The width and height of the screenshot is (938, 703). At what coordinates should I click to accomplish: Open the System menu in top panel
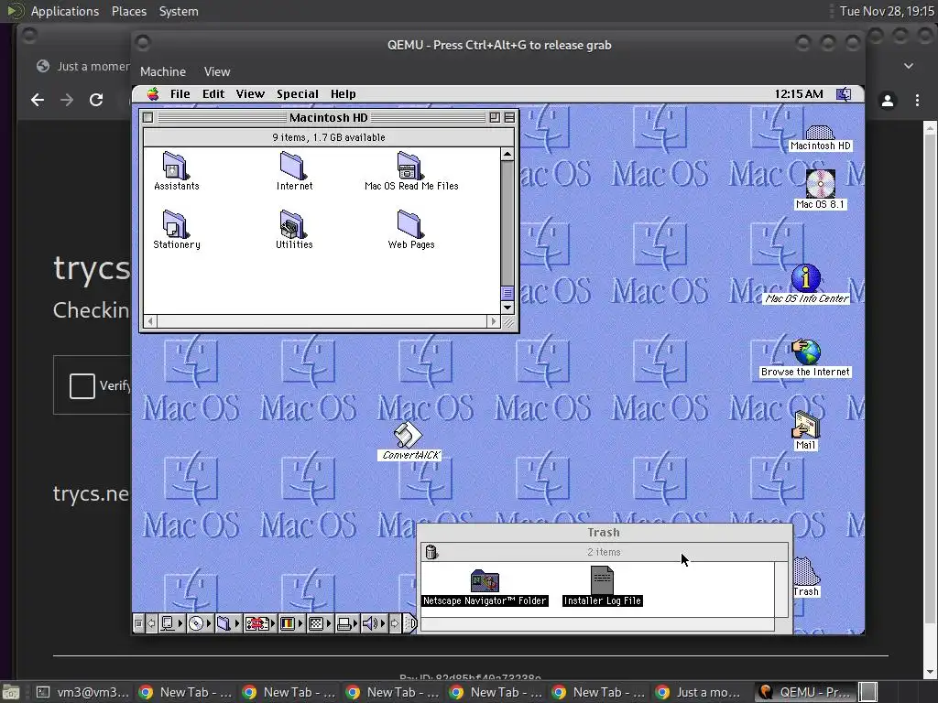tap(179, 11)
